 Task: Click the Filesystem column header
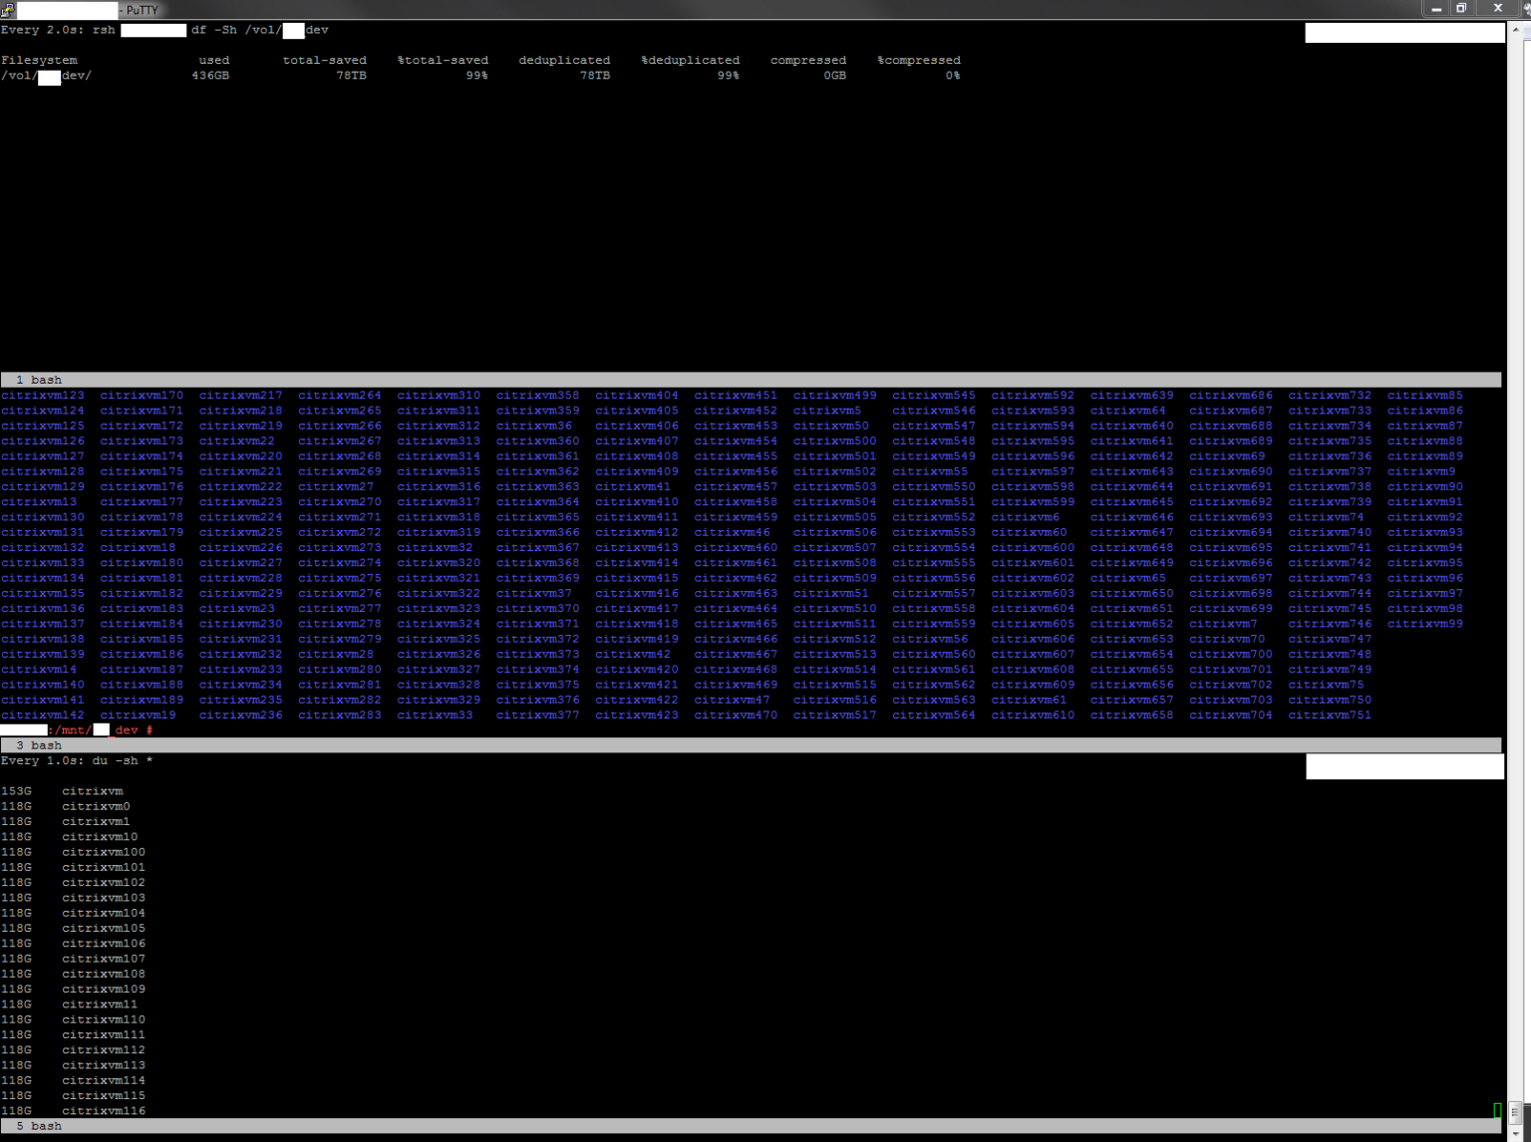click(x=39, y=60)
